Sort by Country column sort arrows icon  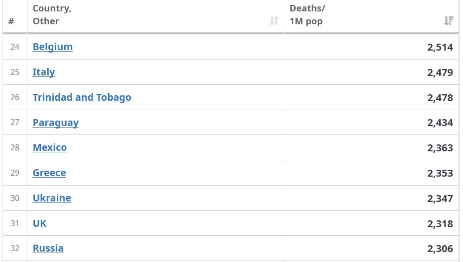[274, 21]
